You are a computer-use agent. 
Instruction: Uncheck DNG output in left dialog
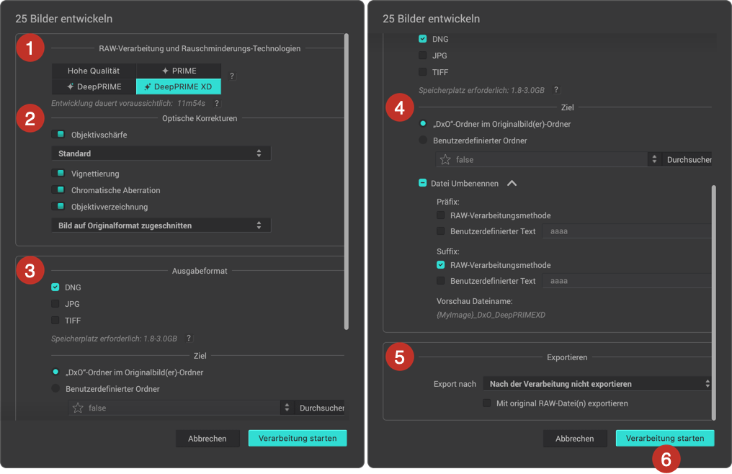[x=55, y=287]
